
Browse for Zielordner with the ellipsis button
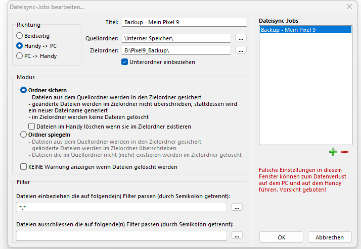241,50
